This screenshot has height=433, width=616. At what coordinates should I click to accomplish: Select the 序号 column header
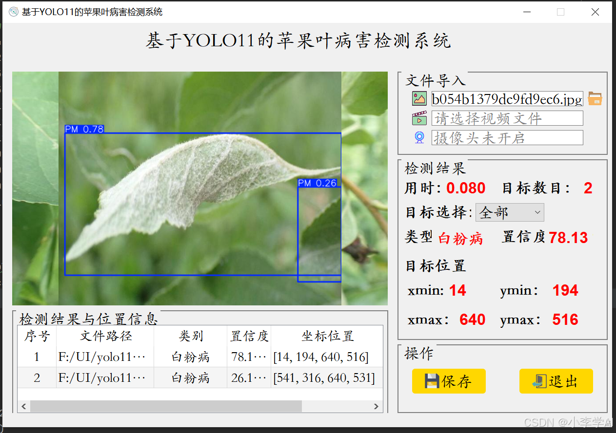[x=37, y=336]
